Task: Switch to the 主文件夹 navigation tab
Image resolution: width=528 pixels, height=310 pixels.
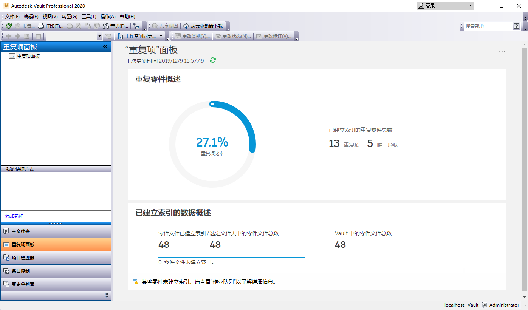Action: [56, 231]
